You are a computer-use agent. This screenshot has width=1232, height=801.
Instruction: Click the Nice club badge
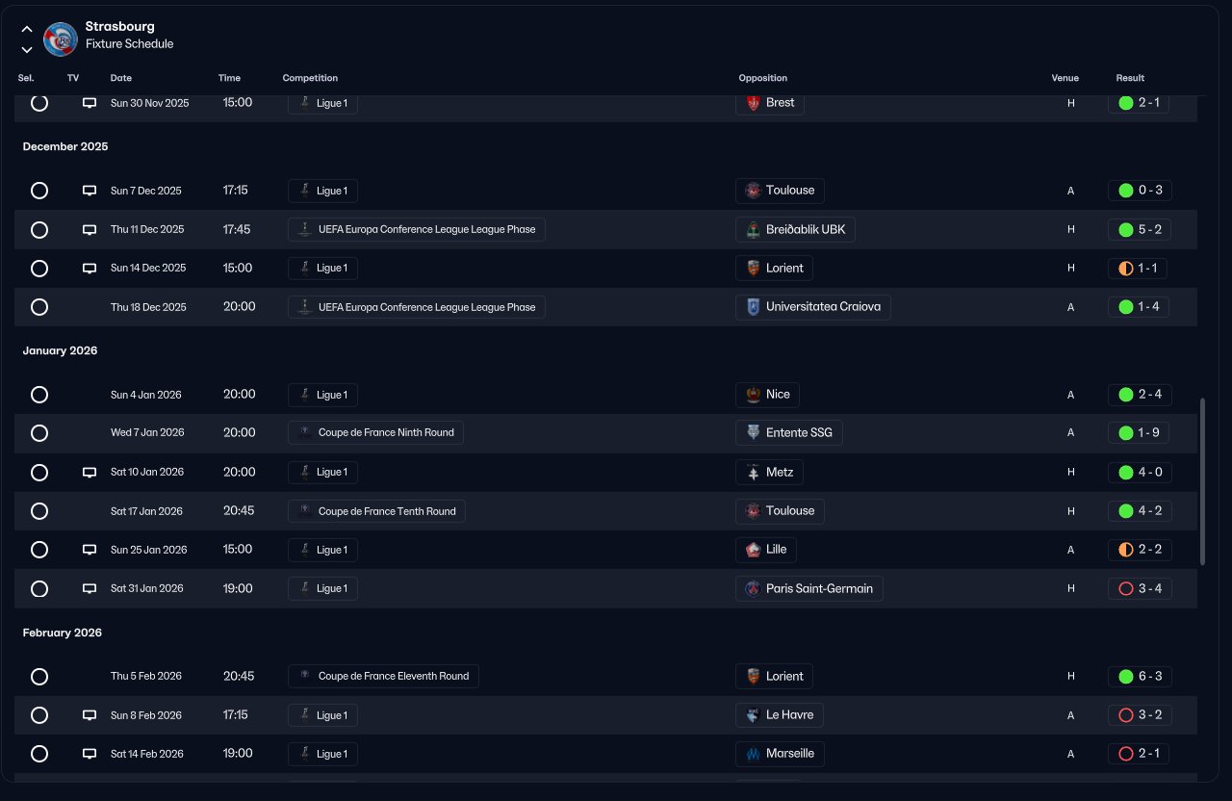pos(754,395)
